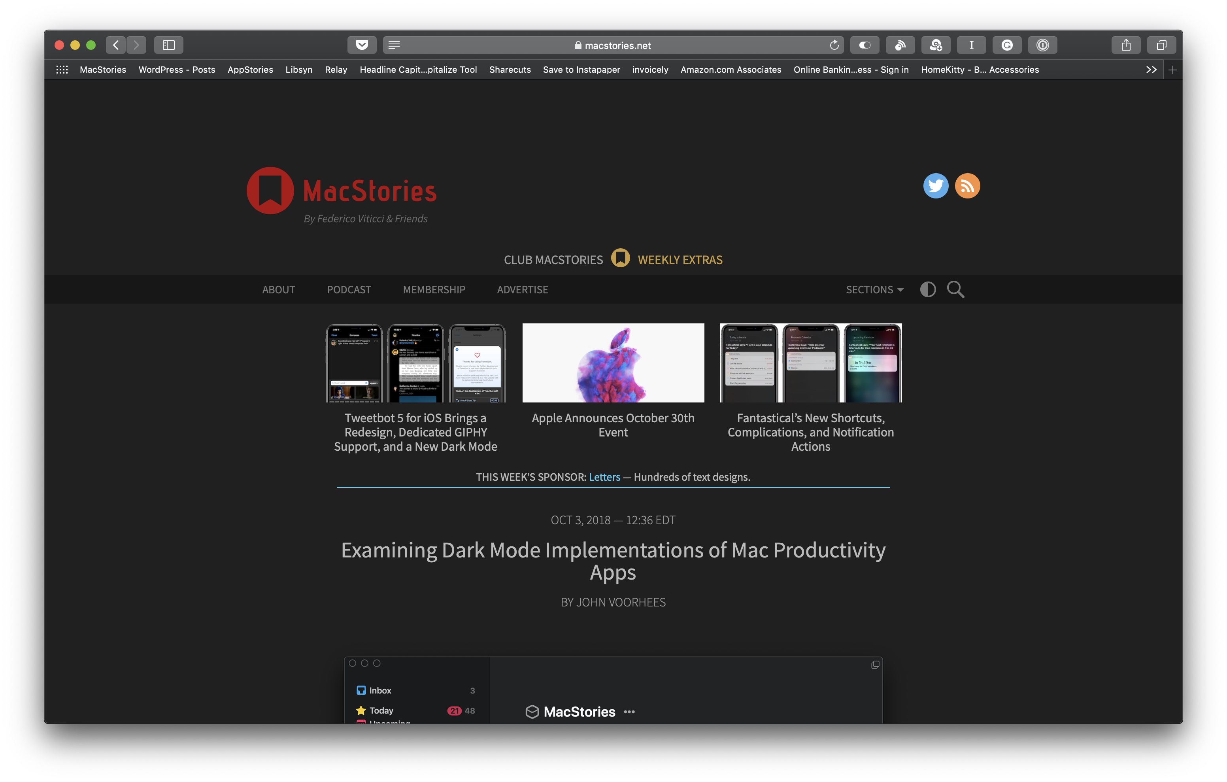The height and width of the screenshot is (782, 1227).
Task: Enter Reader view from the address bar
Action: 393,45
